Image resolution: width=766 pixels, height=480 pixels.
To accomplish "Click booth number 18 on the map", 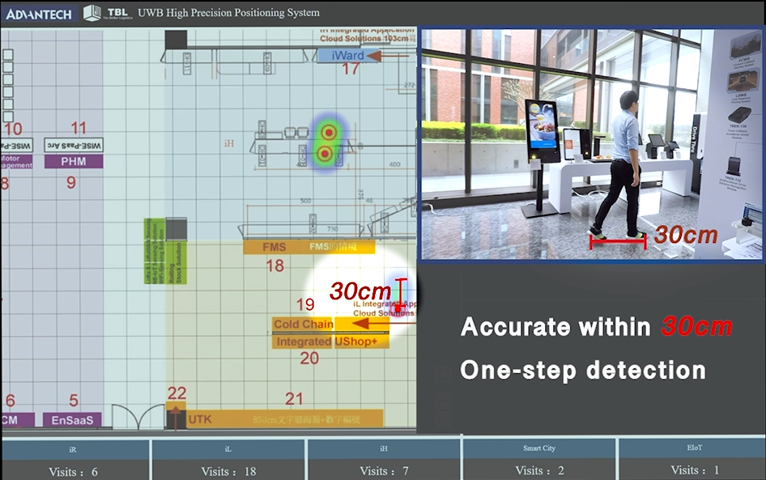I will 275,265.
